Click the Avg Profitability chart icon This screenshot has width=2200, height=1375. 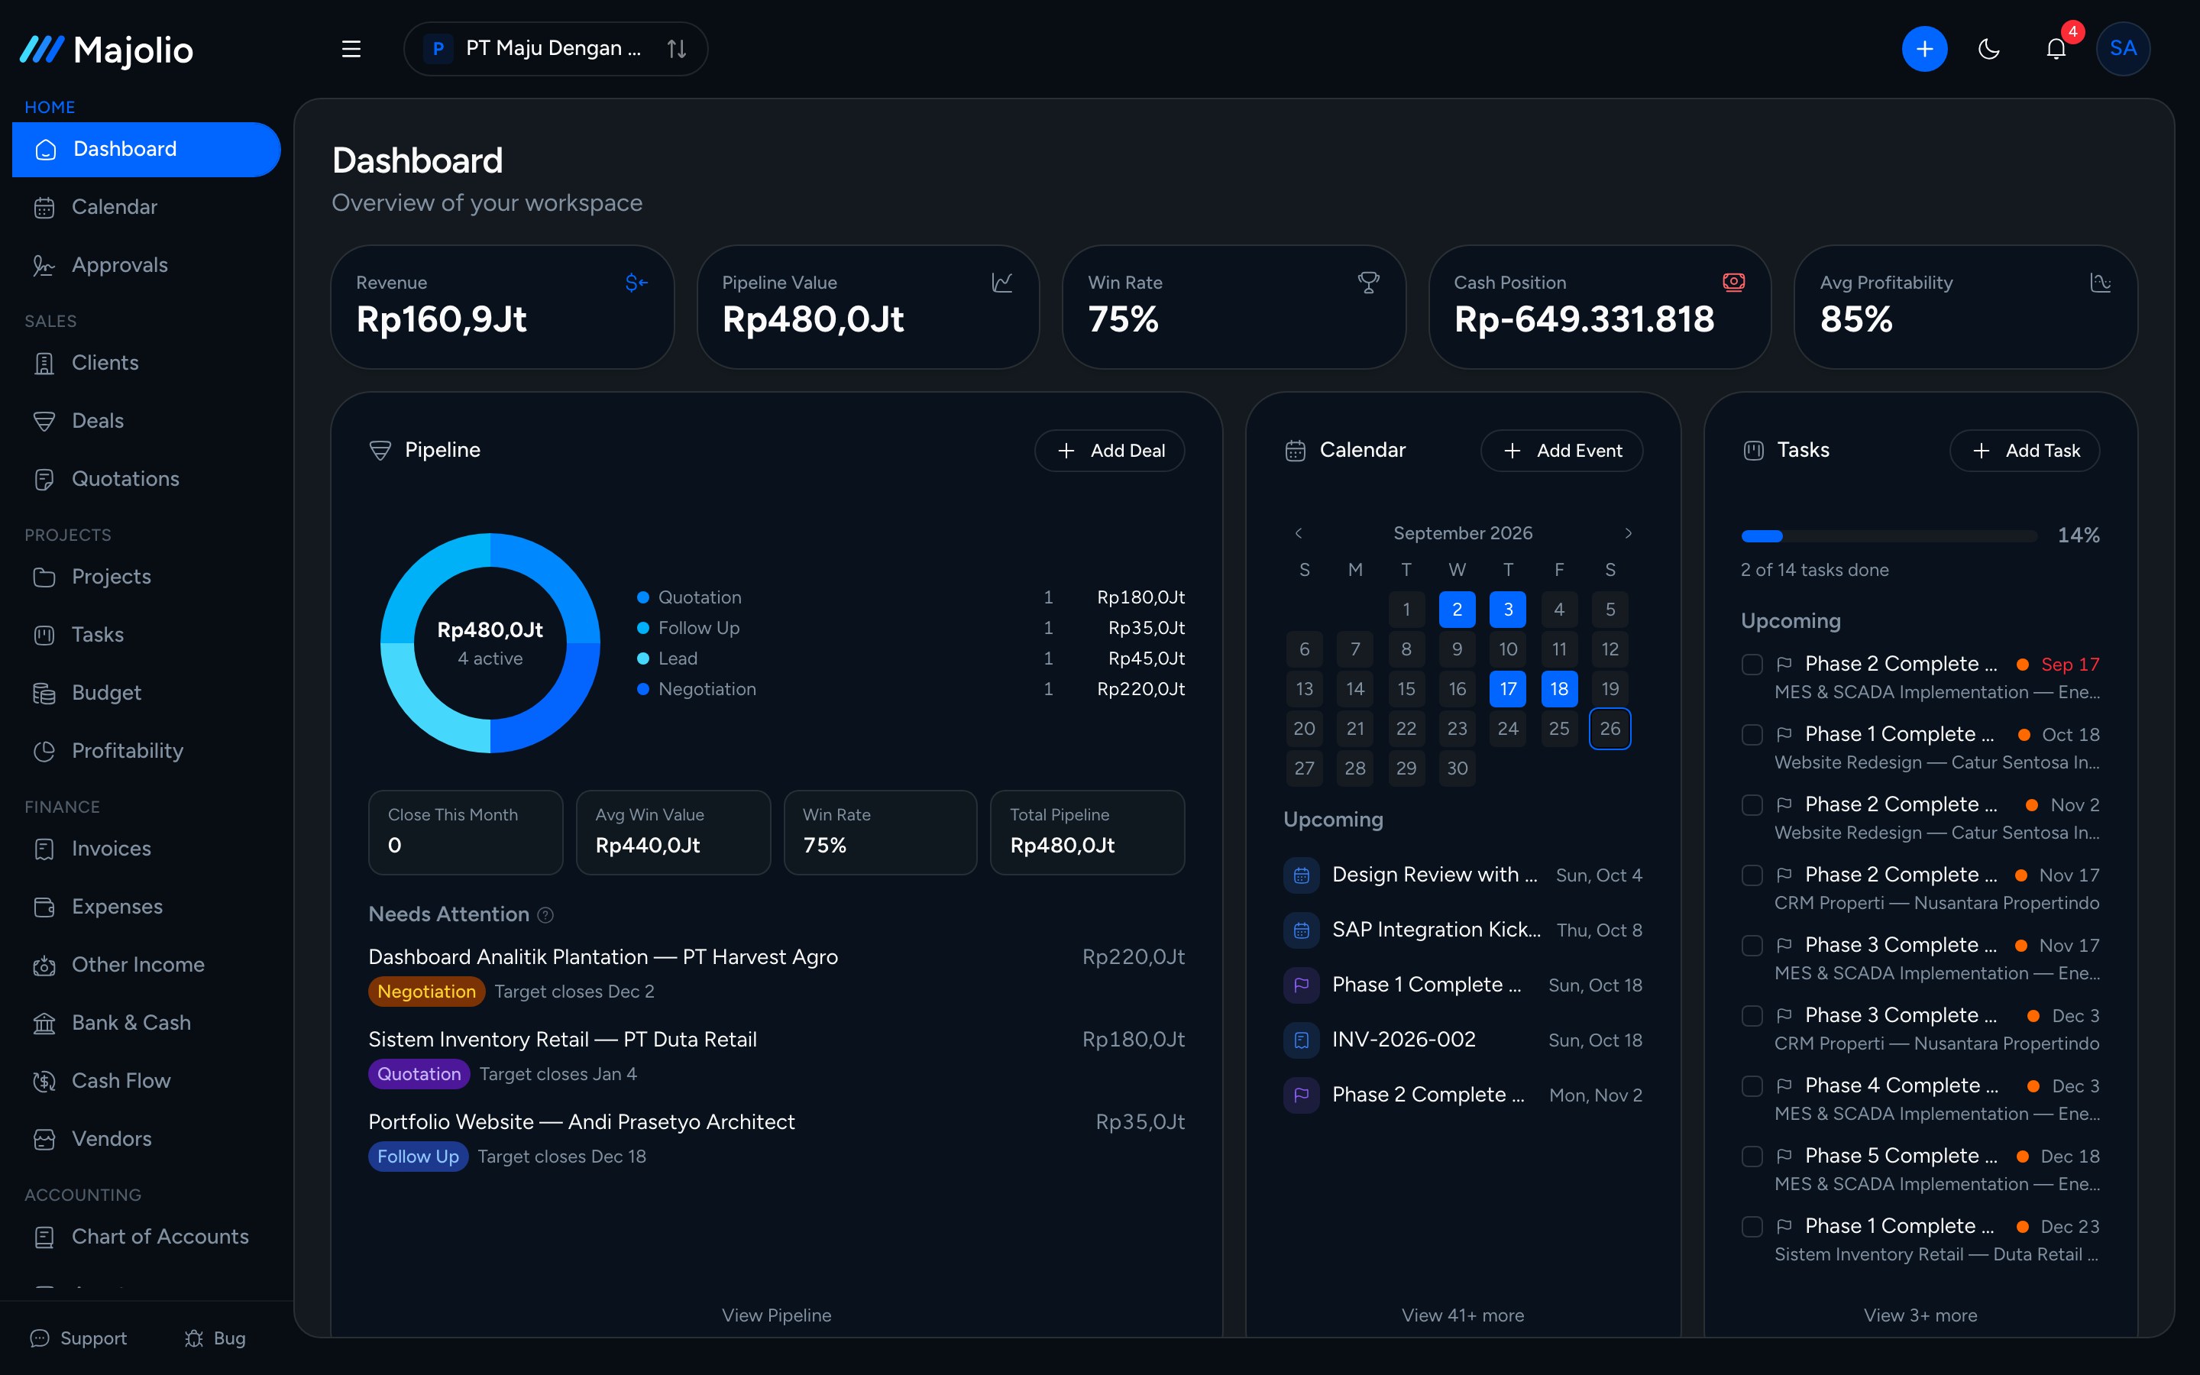pos(2100,283)
